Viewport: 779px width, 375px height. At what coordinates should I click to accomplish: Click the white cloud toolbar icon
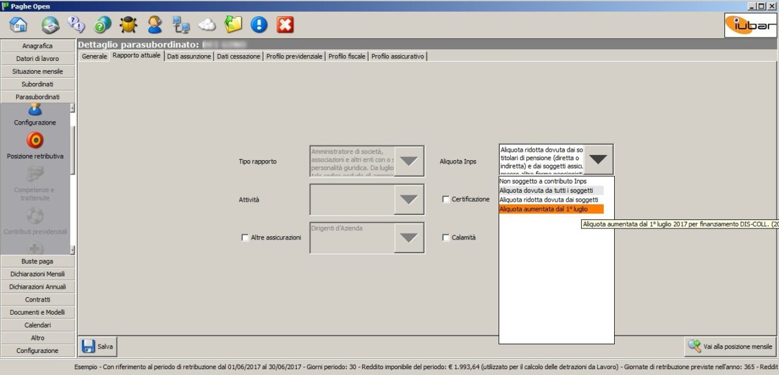click(x=206, y=25)
